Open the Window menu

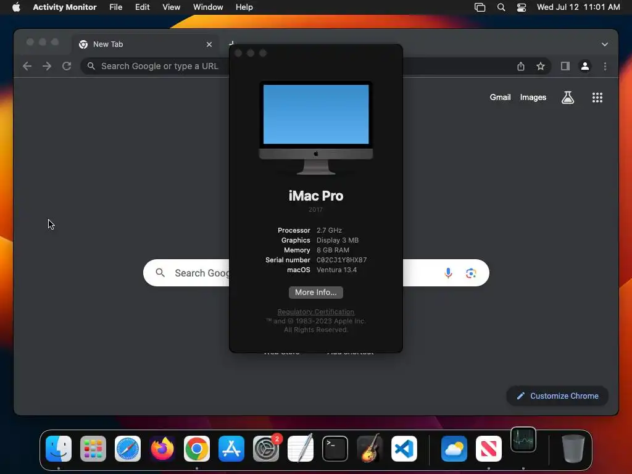pyautogui.click(x=208, y=7)
